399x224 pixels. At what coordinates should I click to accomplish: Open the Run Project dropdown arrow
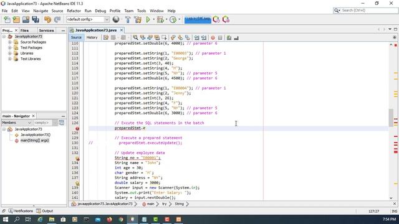point(154,19)
